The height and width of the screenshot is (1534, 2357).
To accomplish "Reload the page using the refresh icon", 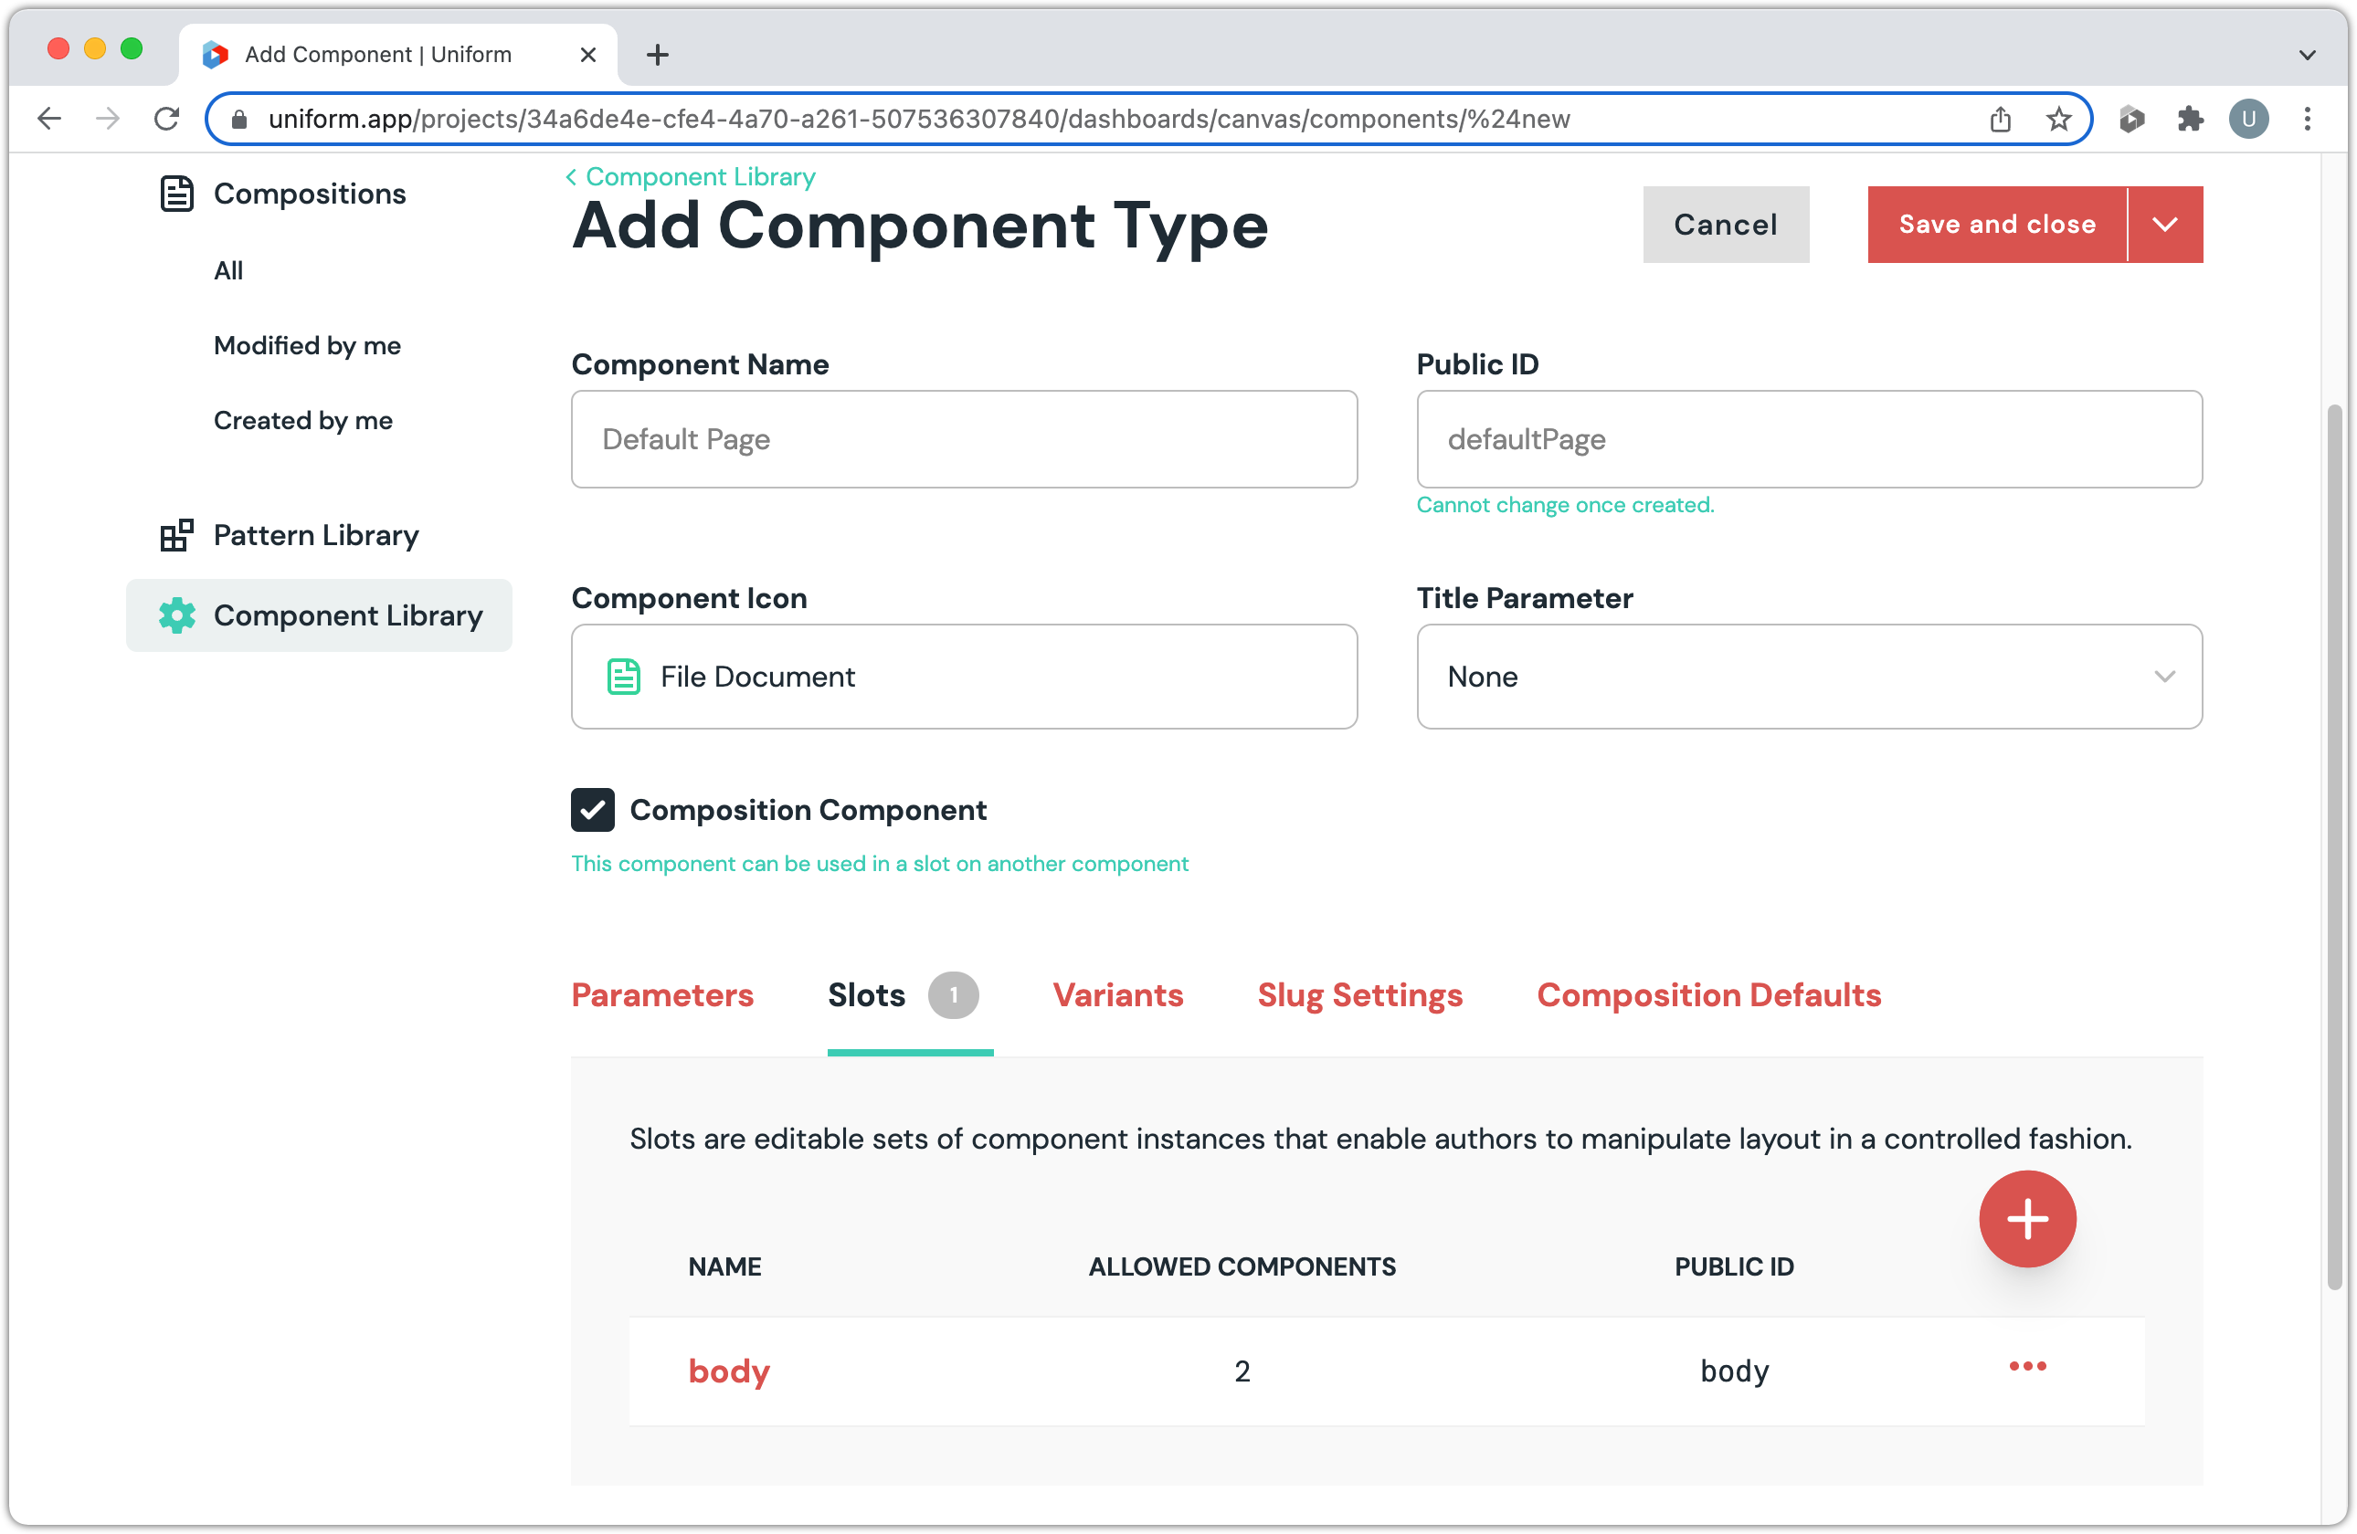I will pos(166,119).
